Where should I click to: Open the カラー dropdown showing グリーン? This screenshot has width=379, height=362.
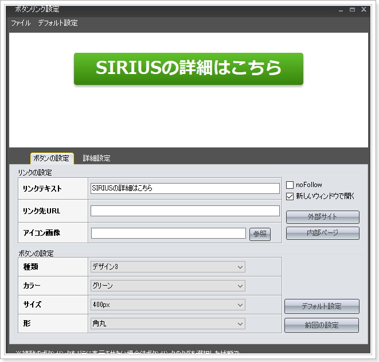point(168,286)
